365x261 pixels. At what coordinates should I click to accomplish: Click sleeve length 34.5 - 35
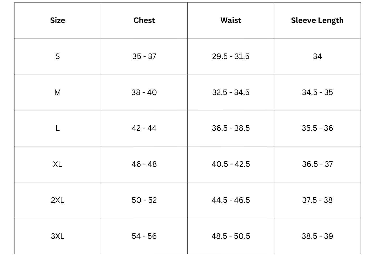click(317, 92)
